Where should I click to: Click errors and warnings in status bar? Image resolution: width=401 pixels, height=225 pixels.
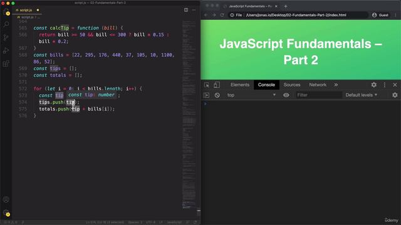coord(11,222)
